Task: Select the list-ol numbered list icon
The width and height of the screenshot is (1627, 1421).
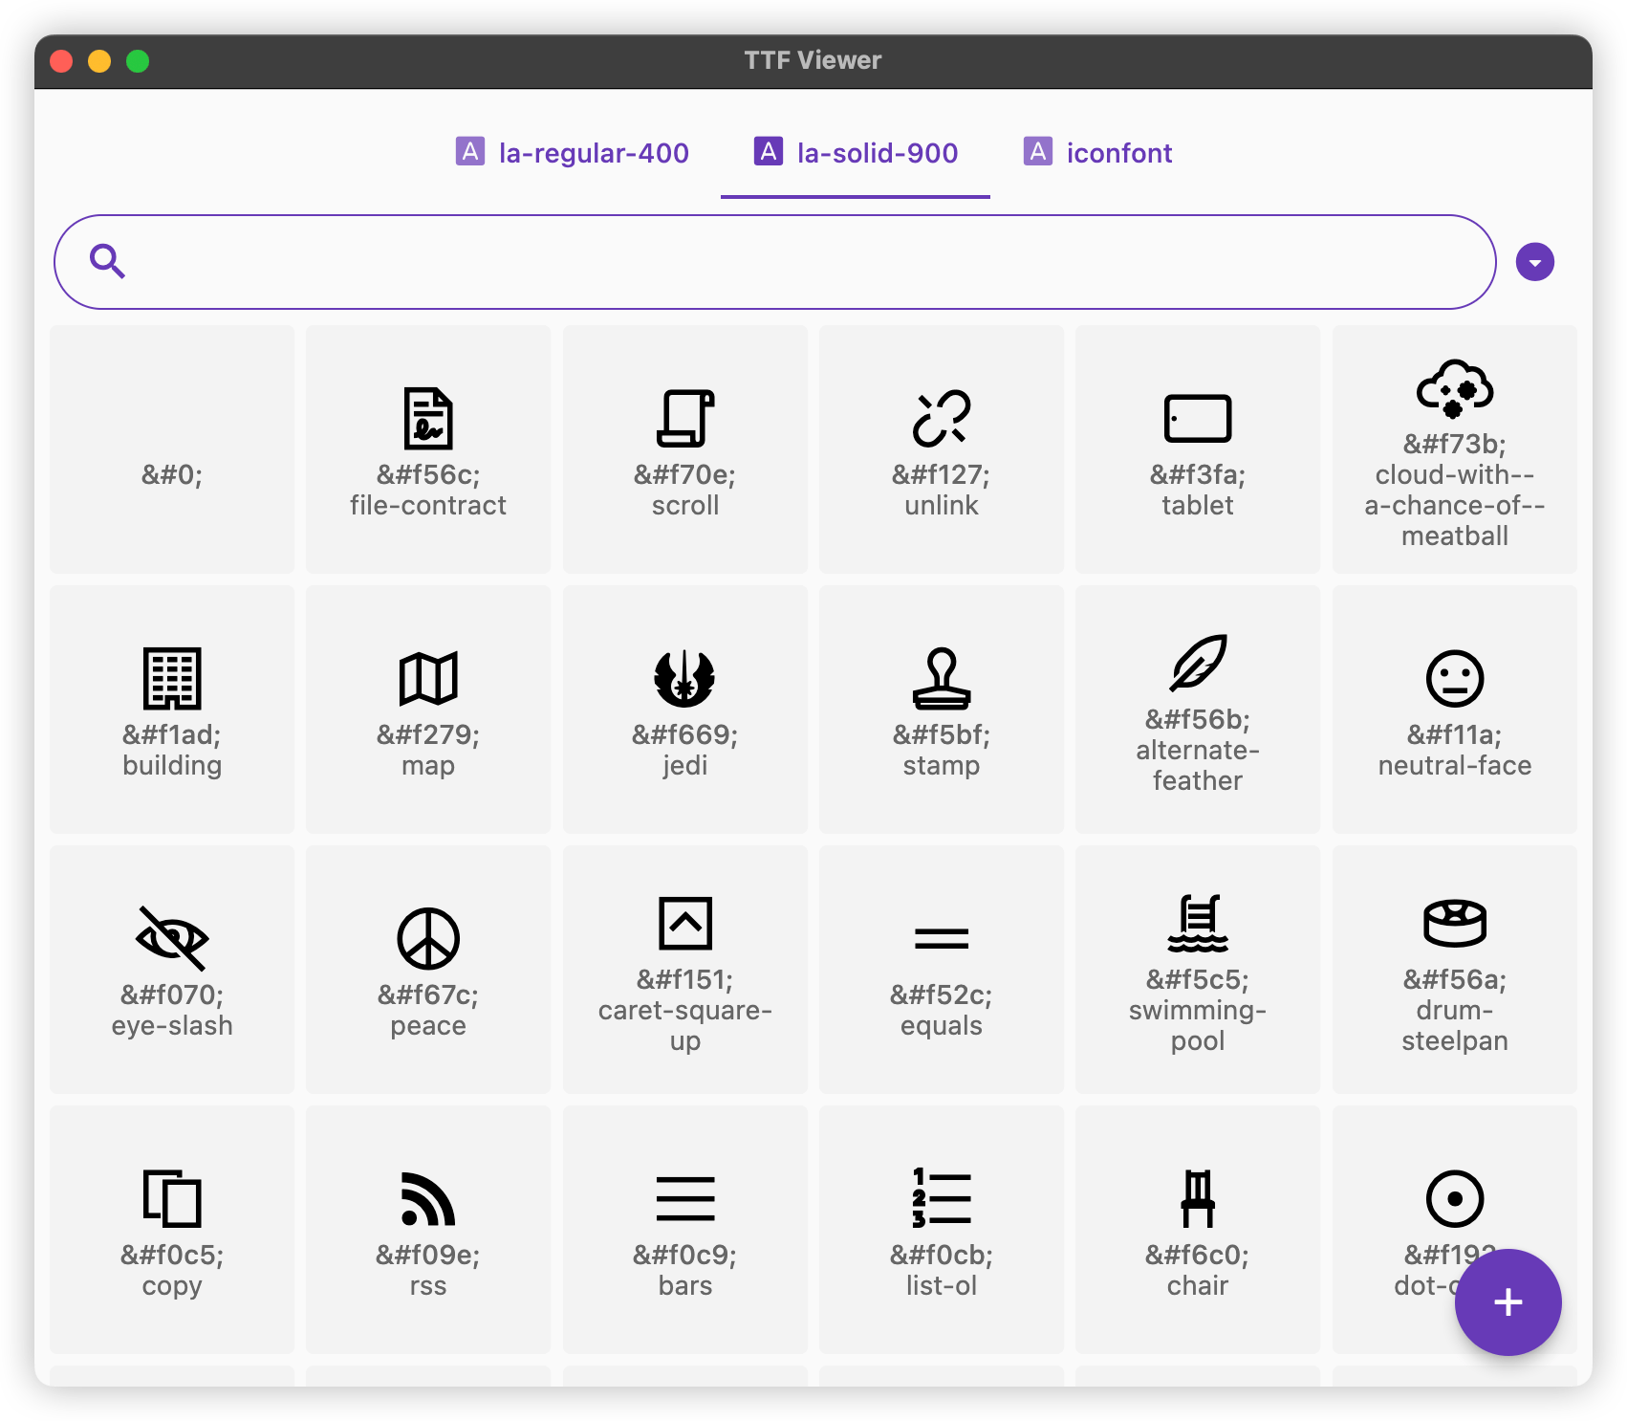Action: 942,1198
